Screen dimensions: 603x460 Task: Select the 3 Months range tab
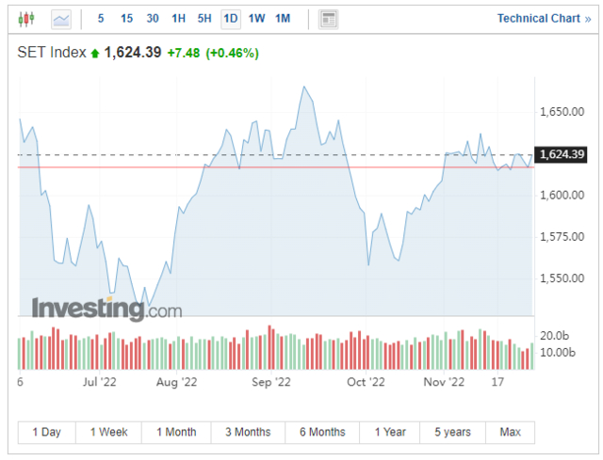point(248,432)
